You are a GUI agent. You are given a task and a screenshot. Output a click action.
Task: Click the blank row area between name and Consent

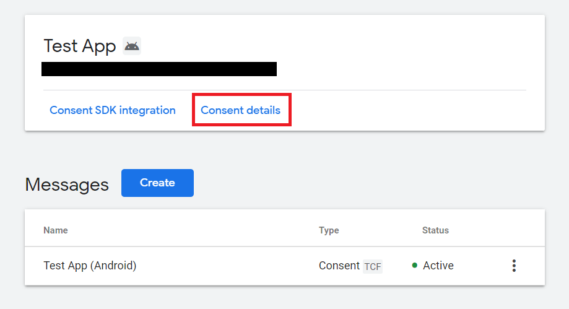227,266
